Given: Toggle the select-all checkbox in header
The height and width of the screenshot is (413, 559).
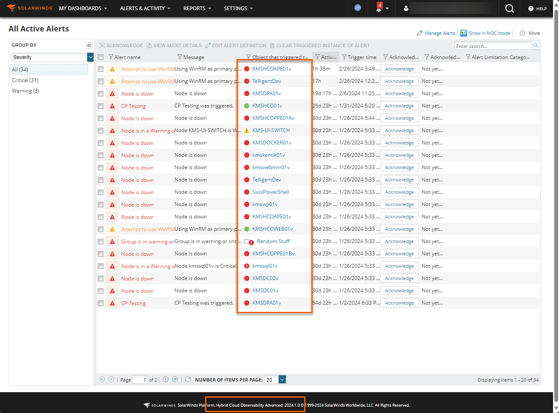Looking at the screenshot, I should [x=101, y=57].
